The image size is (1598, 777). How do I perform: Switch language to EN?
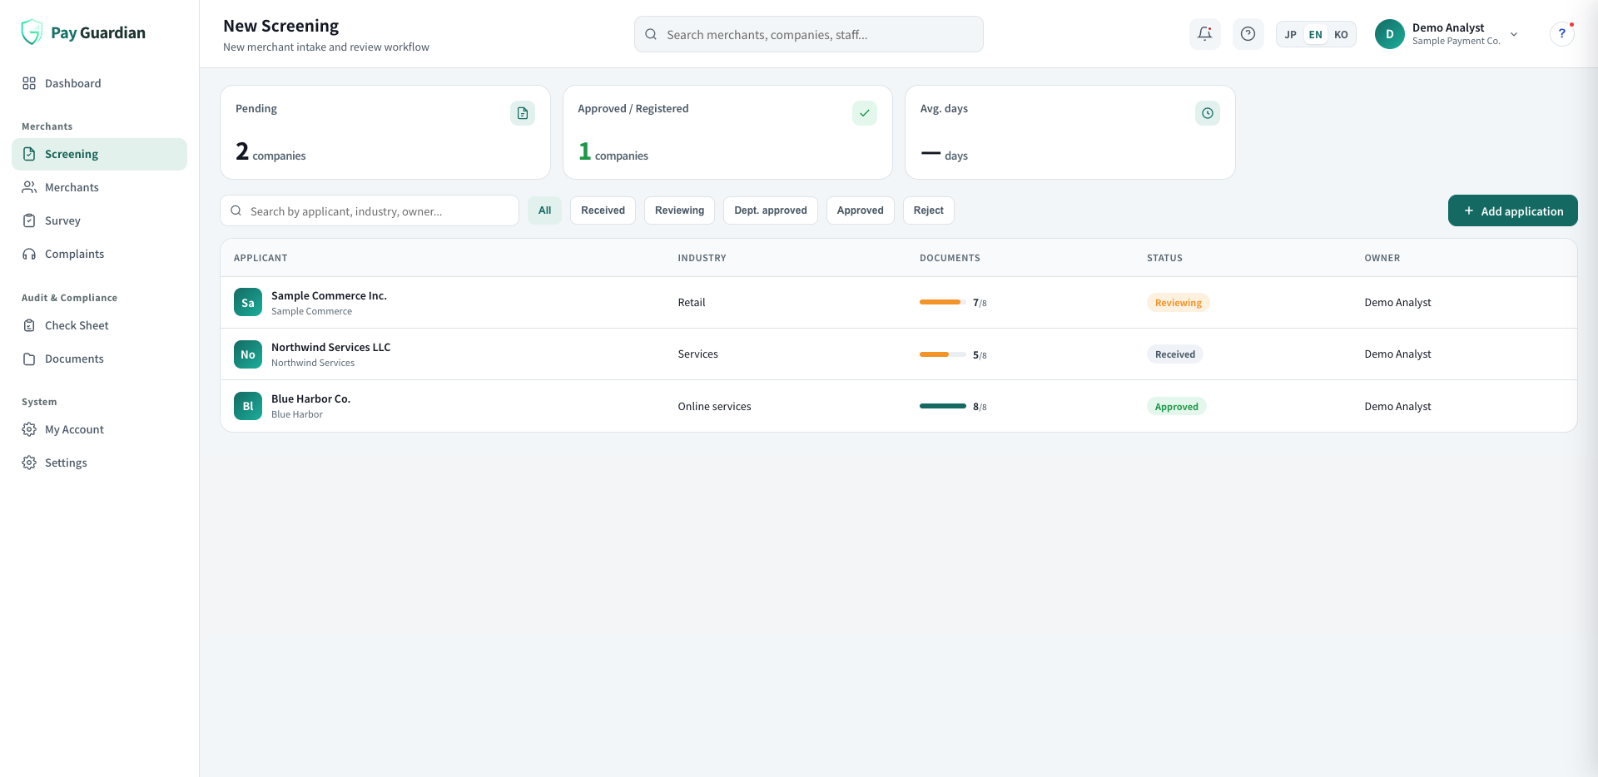click(1316, 34)
